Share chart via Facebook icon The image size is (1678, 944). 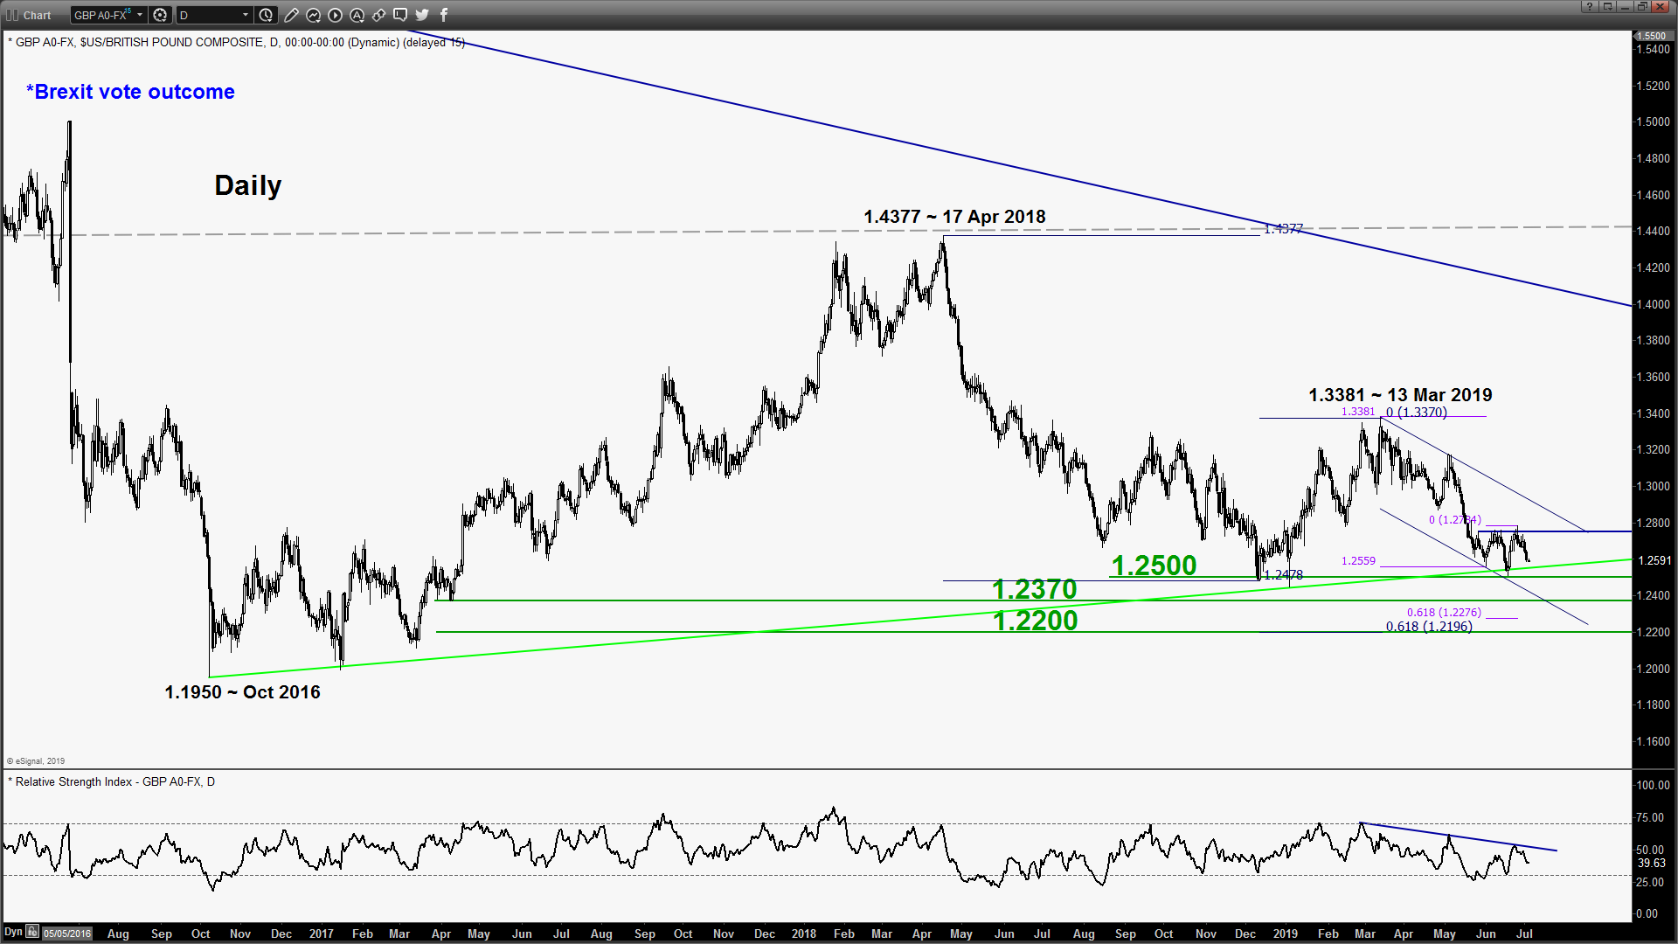444,15
